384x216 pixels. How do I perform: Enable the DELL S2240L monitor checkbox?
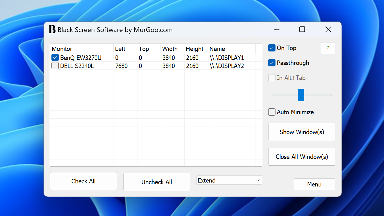pyautogui.click(x=55, y=66)
